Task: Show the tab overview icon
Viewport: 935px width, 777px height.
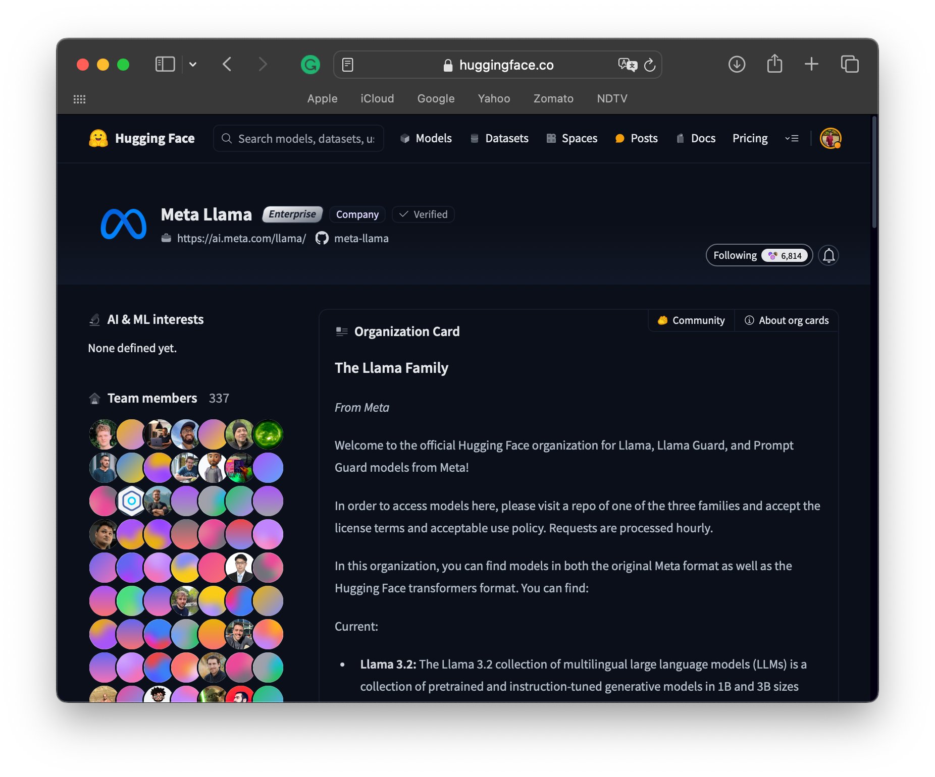Action: [850, 64]
